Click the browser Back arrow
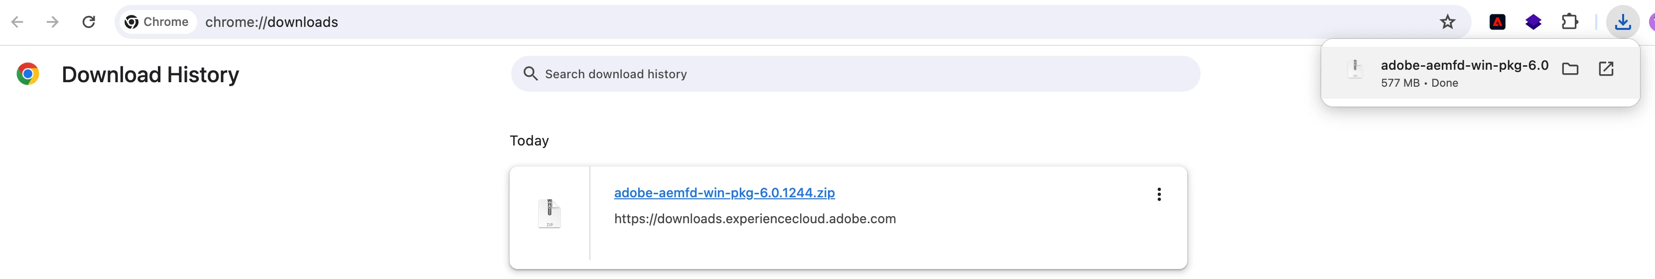 pyautogui.click(x=17, y=22)
